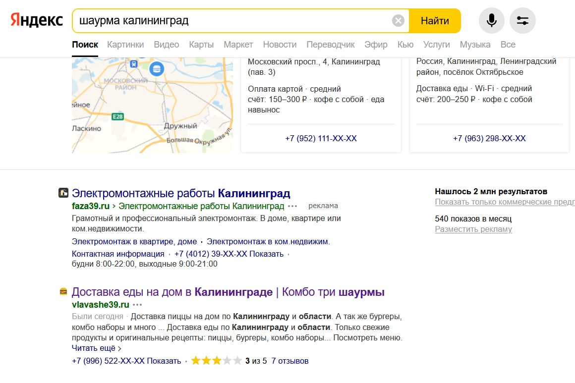Select the Поиск tab
The width and height of the screenshot is (575, 383).
click(85, 45)
